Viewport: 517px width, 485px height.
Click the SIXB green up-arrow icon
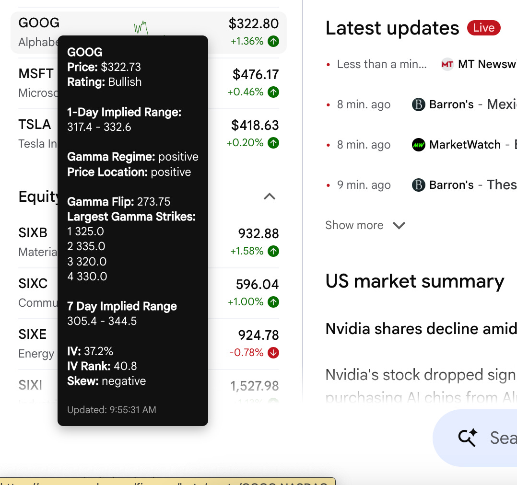pyautogui.click(x=273, y=251)
